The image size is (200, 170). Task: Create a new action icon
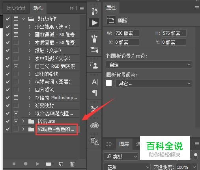(x=61, y=164)
